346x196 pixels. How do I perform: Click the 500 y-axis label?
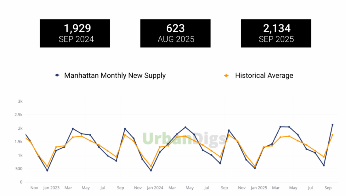click(19, 169)
